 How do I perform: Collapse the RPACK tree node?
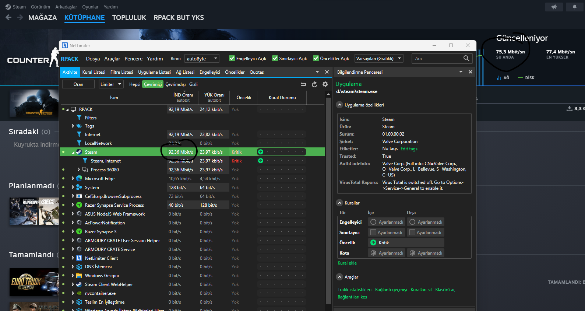pos(67,109)
